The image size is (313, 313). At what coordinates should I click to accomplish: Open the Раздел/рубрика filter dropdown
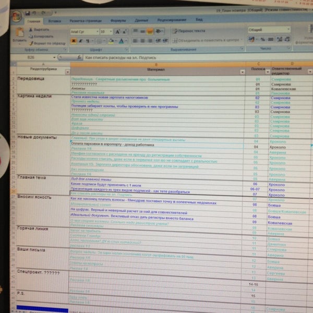pyautogui.click(x=67, y=72)
